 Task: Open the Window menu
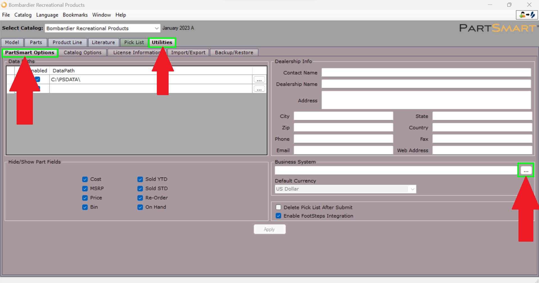point(101,15)
